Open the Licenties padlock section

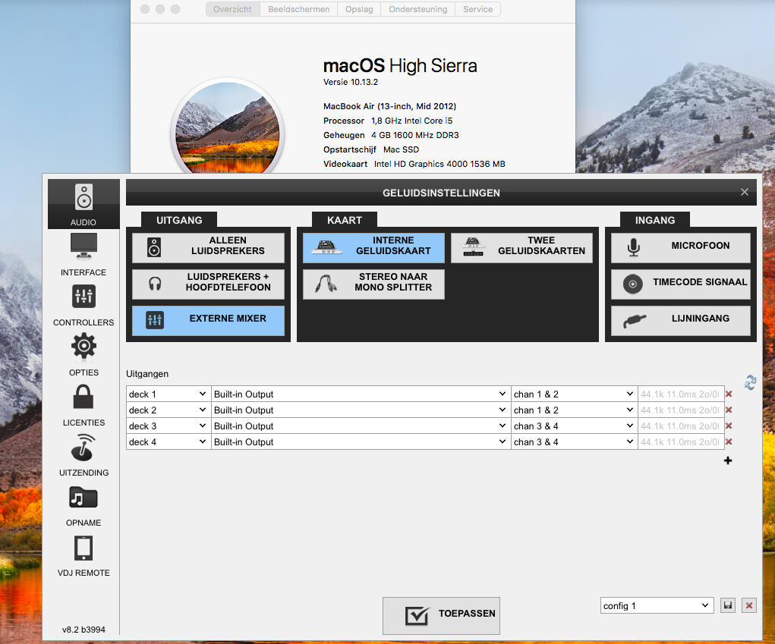tap(83, 405)
